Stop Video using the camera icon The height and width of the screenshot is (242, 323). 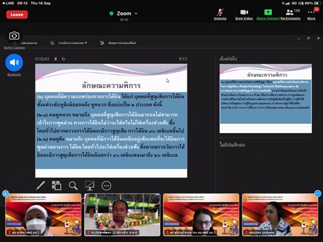pos(244,14)
